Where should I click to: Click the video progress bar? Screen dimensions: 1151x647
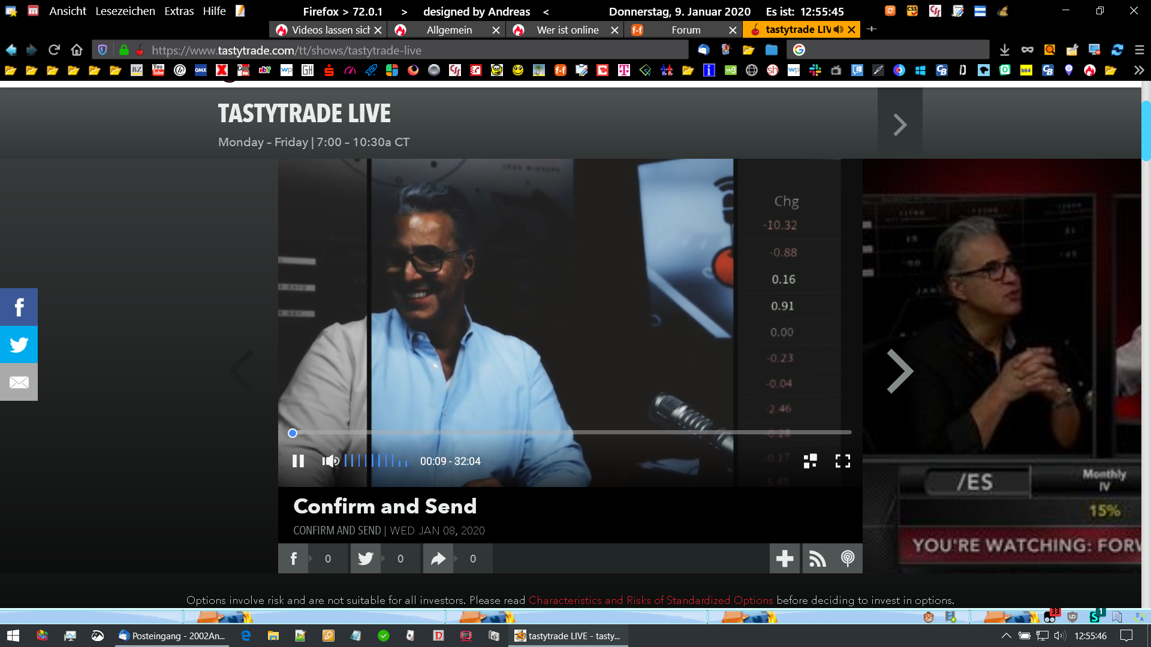[570, 432]
